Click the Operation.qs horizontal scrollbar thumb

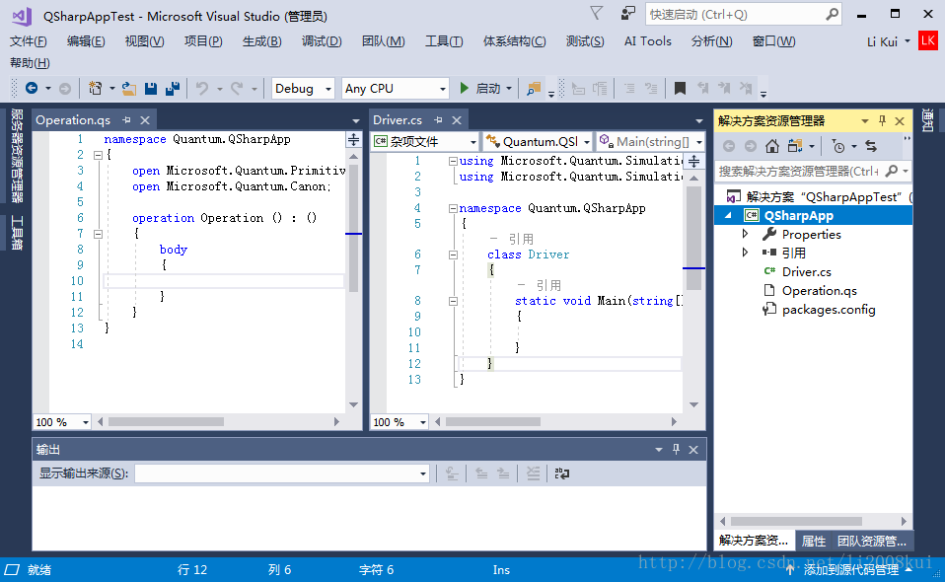coord(166,422)
